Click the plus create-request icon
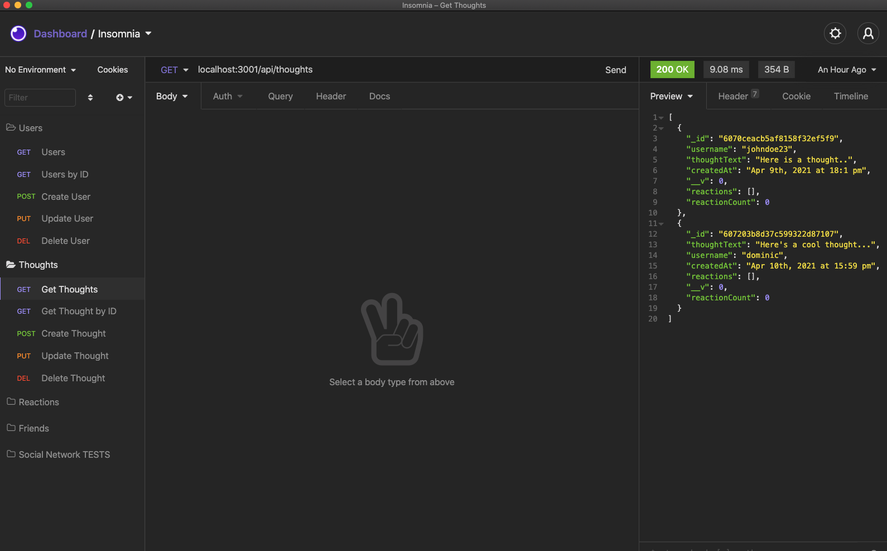887x551 pixels. (x=120, y=98)
